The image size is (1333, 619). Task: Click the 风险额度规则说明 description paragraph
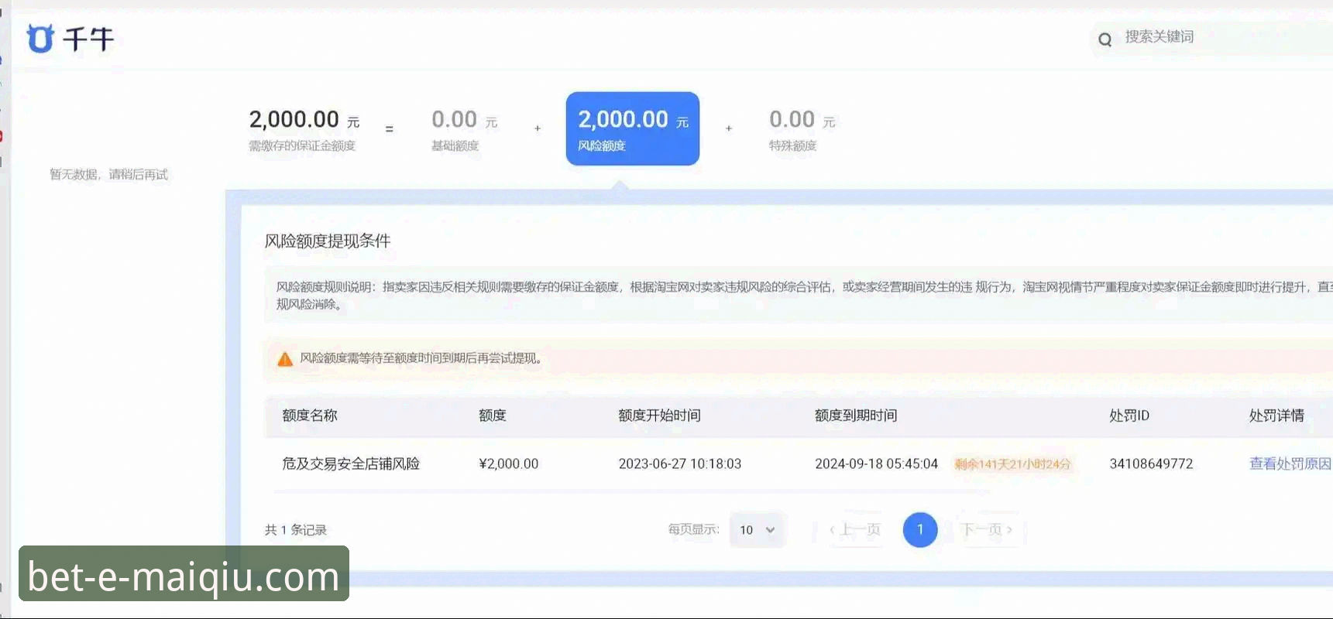point(804,296)
